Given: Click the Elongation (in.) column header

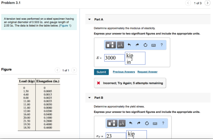Looking at the screenshot, I should pos(48,81).
